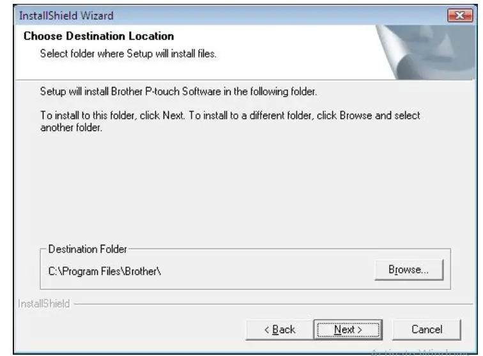Click the InstallShield Wizard title bar text
This screenshot has height=356, width=483.
coord(66,16)
